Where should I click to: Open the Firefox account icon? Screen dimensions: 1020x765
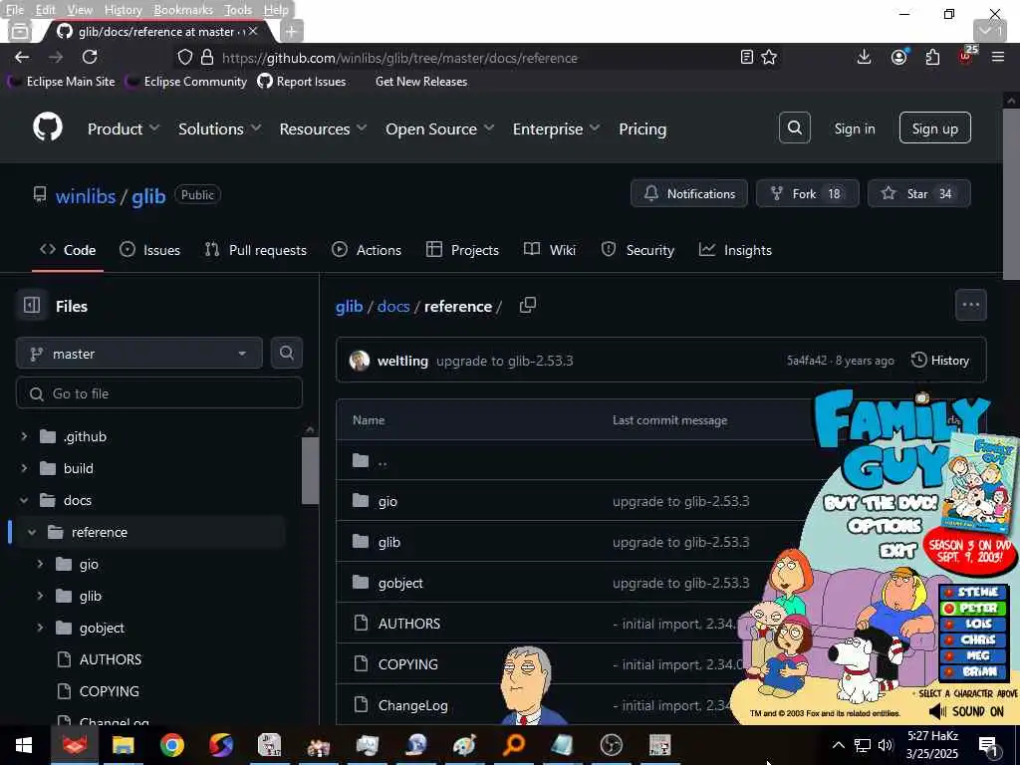899,57
